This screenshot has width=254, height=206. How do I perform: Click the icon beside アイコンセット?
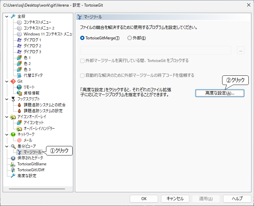pyautogui.click(x=19, y=123)
